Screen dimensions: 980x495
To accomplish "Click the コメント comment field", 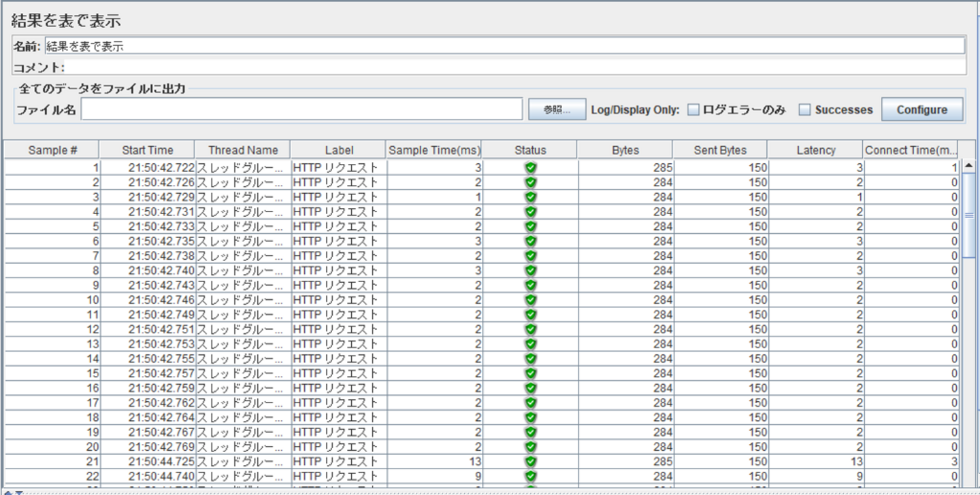I will (514, 67).
